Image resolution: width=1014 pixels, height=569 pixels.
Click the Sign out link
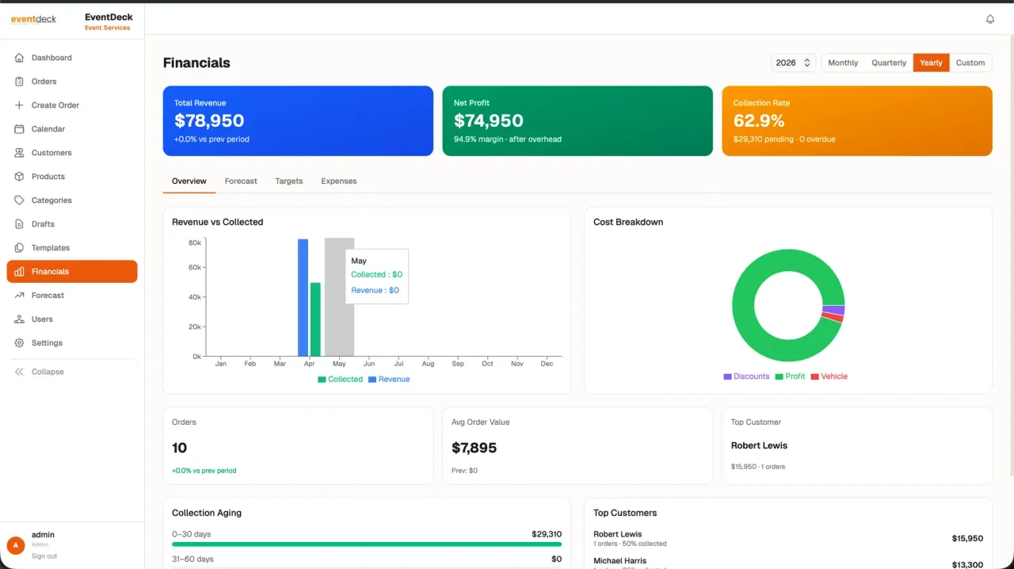pyautogui.click(x=44, y=556)
